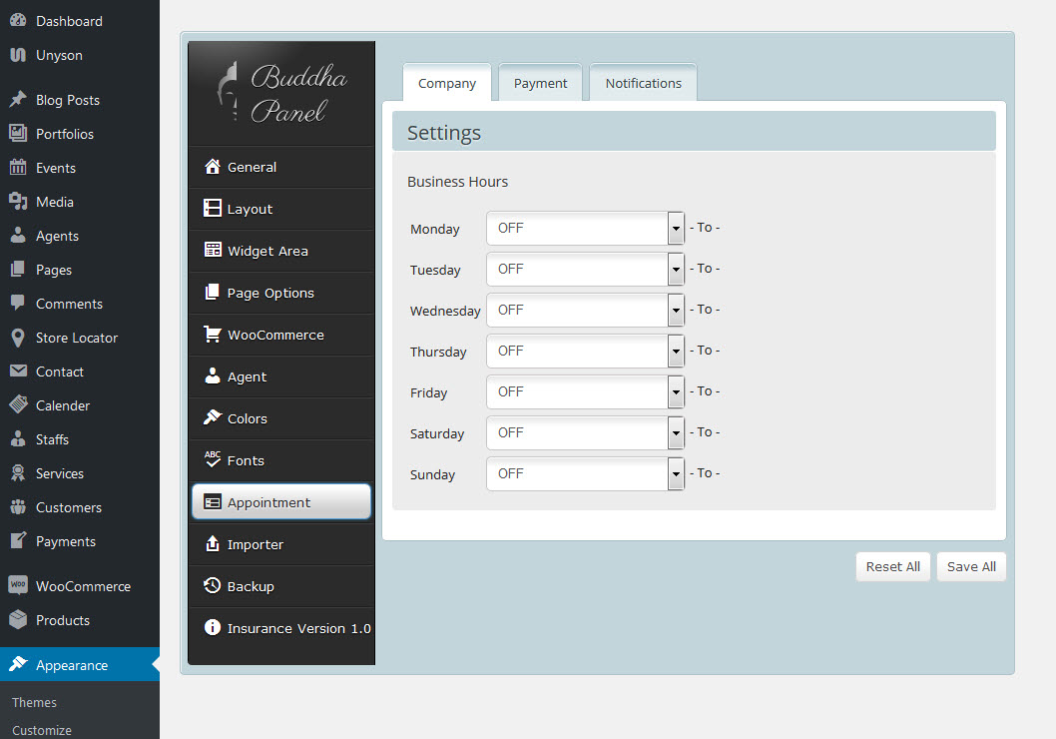Click the General home icon in Buddha Panel

click(213, 167)
